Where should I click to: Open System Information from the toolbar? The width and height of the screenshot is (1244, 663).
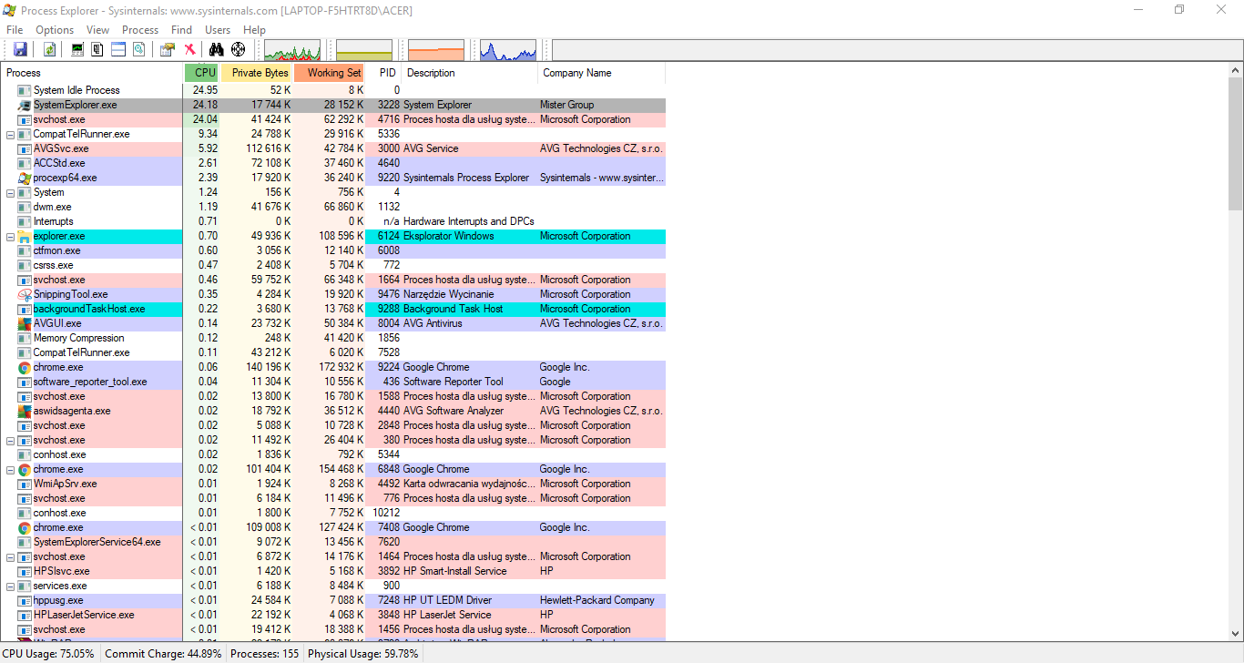[77, 49]
